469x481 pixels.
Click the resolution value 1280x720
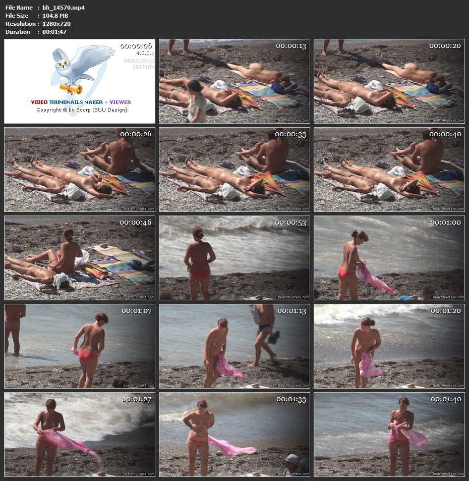(x=56, y=24)
